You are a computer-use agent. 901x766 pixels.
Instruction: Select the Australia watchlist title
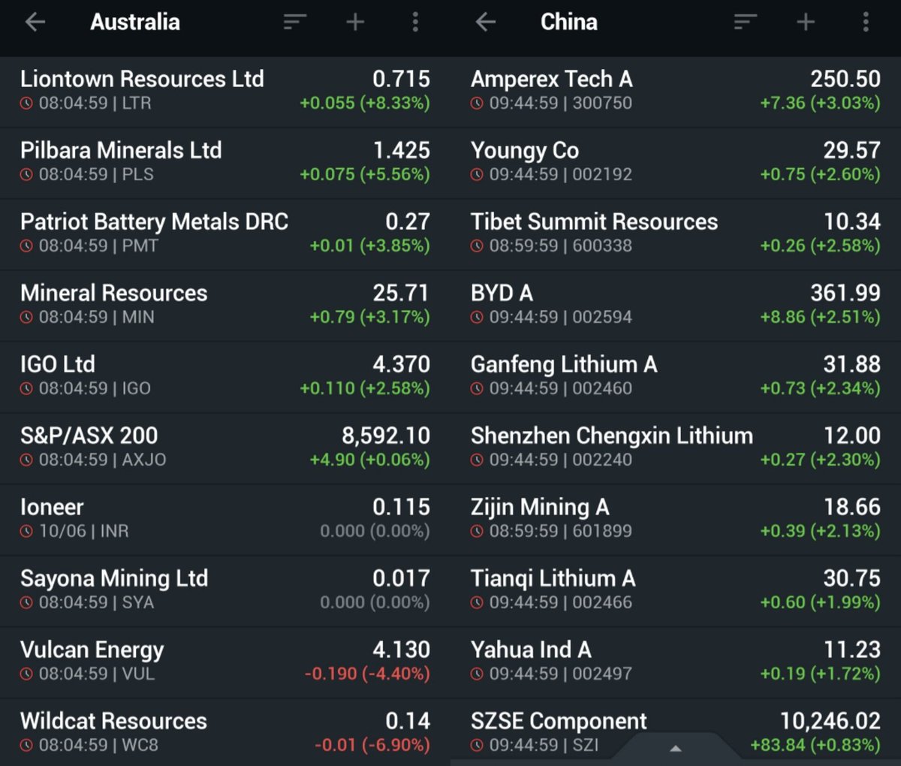135,23
